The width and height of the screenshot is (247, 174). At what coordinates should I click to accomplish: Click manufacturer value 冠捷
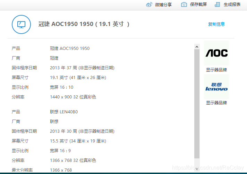(54, 58)
